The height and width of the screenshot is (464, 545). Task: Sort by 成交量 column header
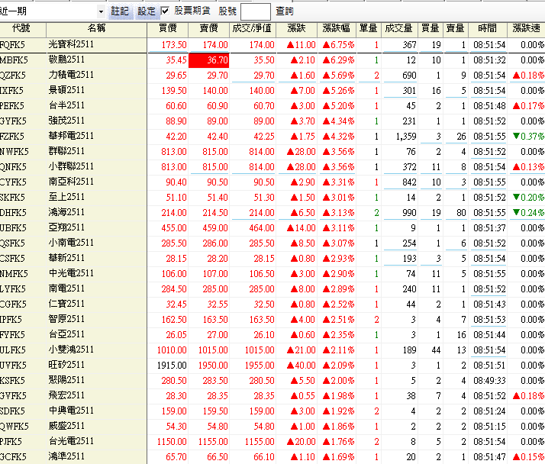click(399, 28)
